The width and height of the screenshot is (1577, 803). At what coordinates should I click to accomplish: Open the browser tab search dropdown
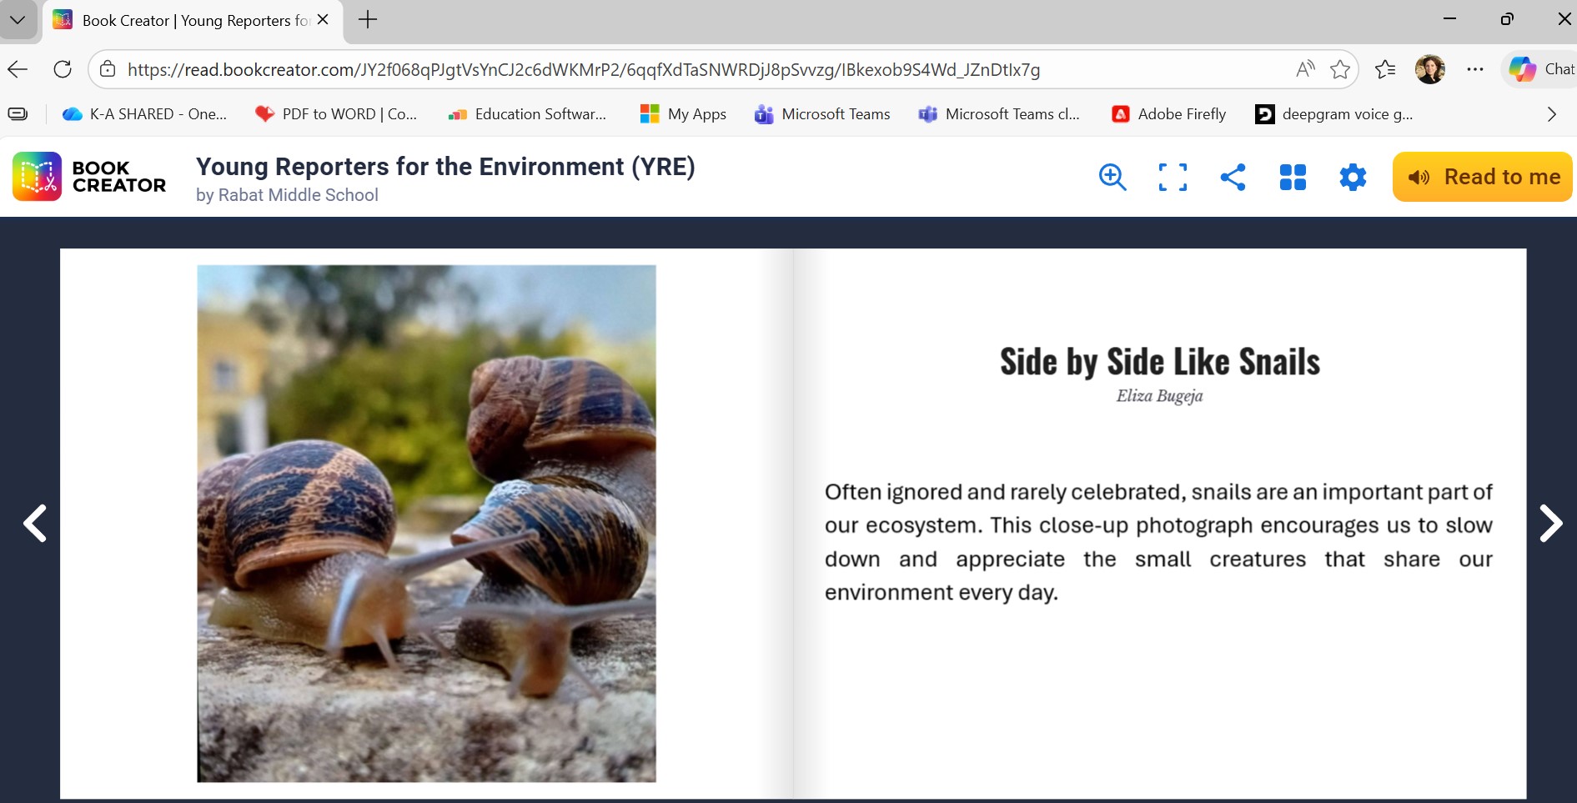coord(18,20)
